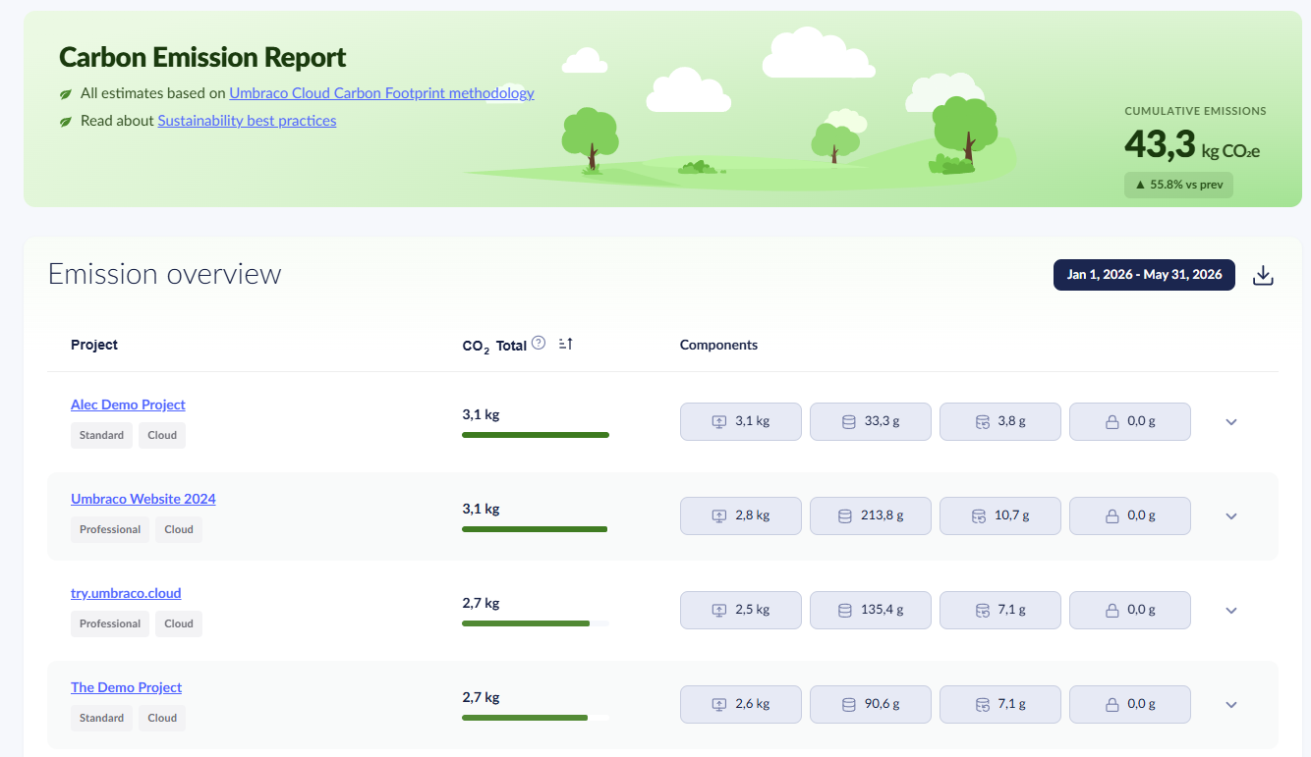Image resolution: width=1311 pixels, height=757 pixels.
Task: Click the lock chip in try.umbraco.cloud row
Action: coord(1130,610)
